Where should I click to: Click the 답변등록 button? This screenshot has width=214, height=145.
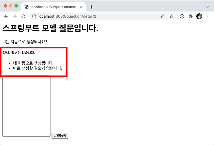coord(60,135)
